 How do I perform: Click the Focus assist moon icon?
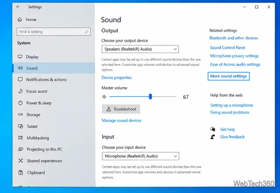click(20, 91)
